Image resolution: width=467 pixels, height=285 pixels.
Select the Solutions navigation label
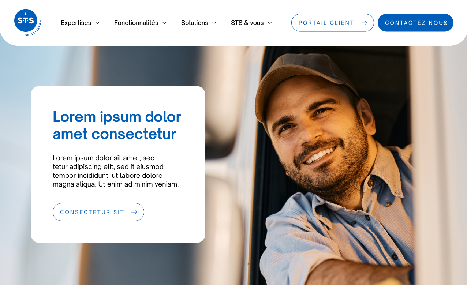[195, 23]
